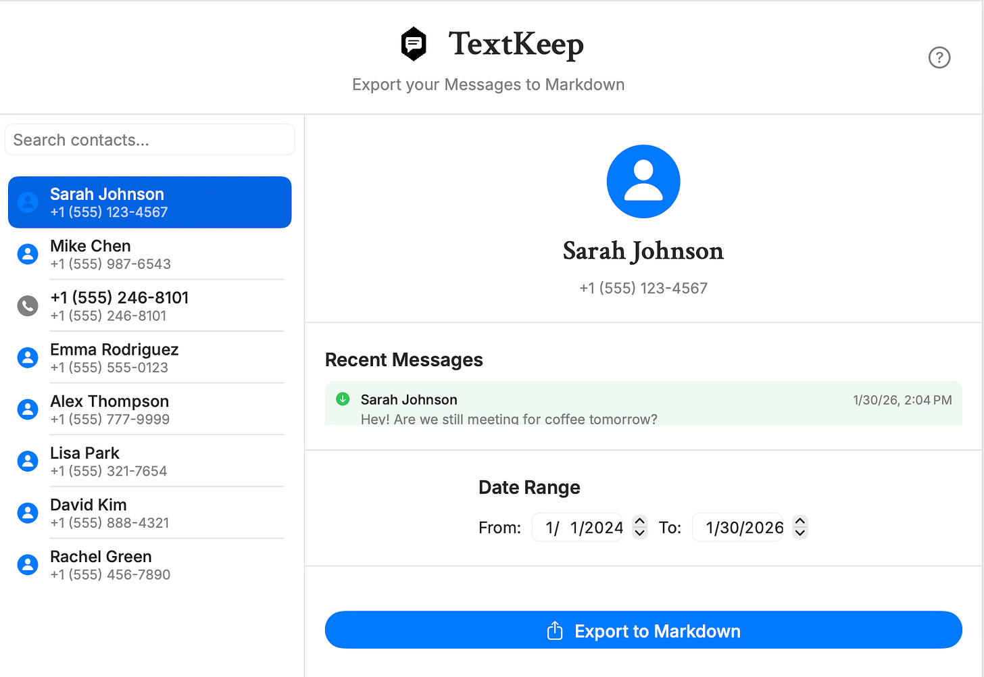Click Sarah Johnson's large profile avatar
984x677 pixels.
click(643, 181)
